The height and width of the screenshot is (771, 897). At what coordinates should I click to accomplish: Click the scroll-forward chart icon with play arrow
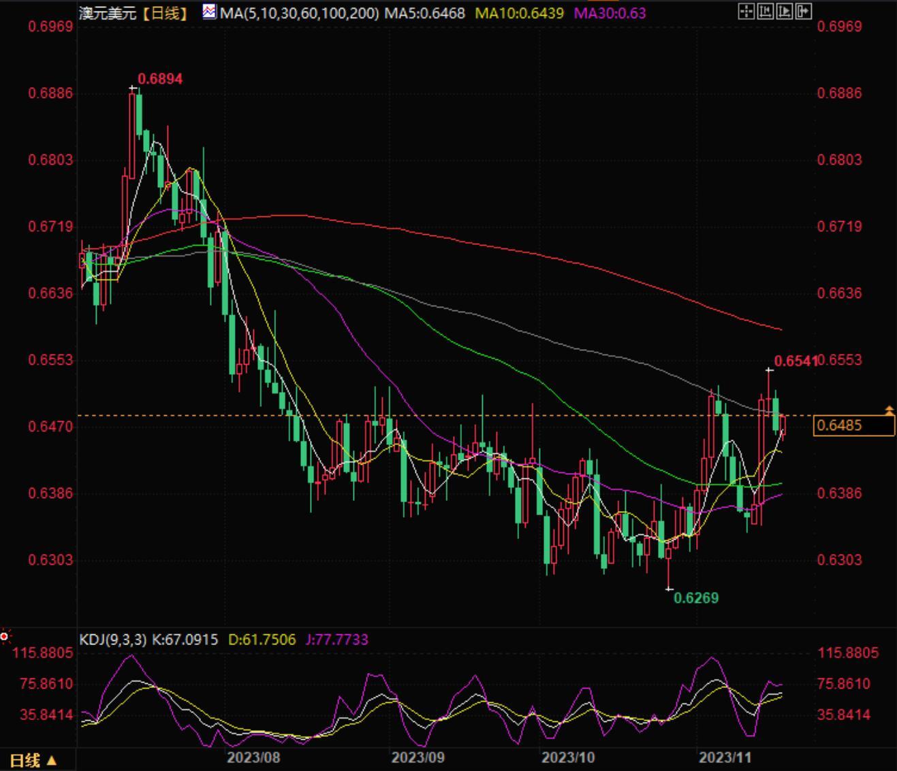(785, 12)
